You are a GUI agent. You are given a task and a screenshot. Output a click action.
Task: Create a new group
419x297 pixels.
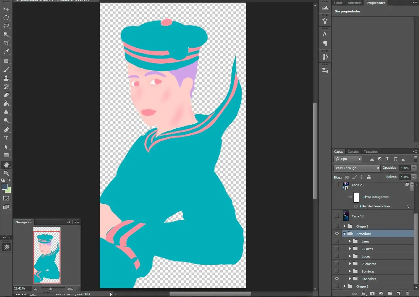[x=390, y=294]
